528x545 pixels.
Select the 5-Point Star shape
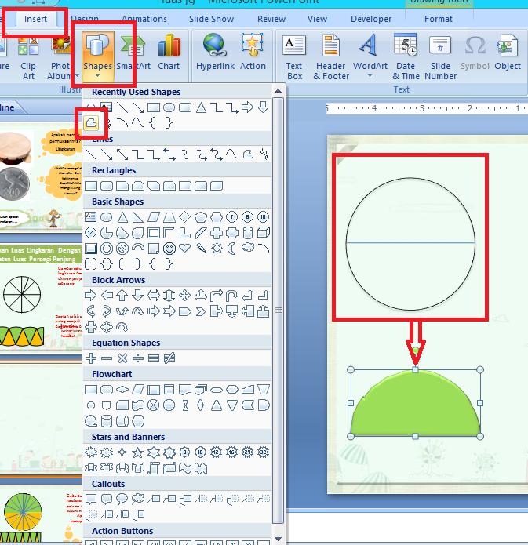[138, 452]
